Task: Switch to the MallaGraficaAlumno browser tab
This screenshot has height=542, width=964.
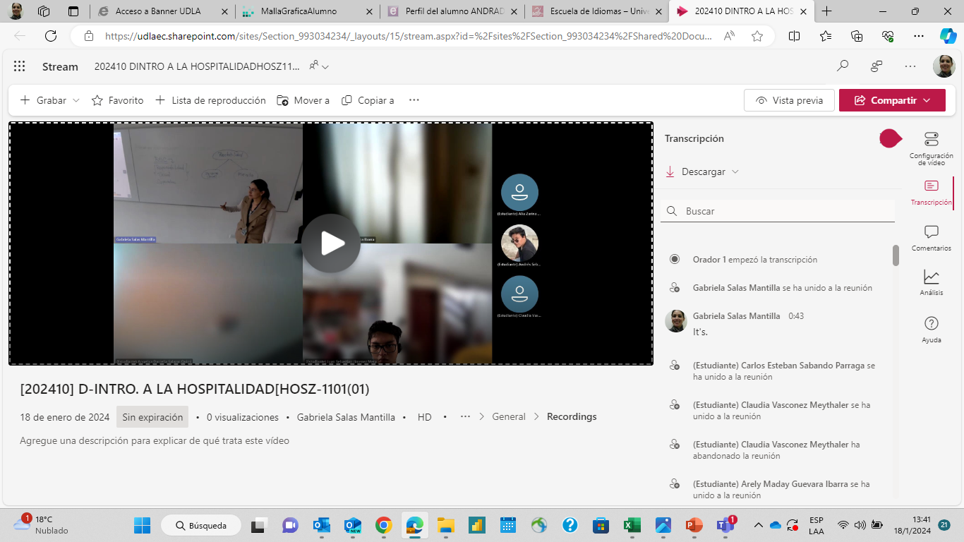Action: 299,11
